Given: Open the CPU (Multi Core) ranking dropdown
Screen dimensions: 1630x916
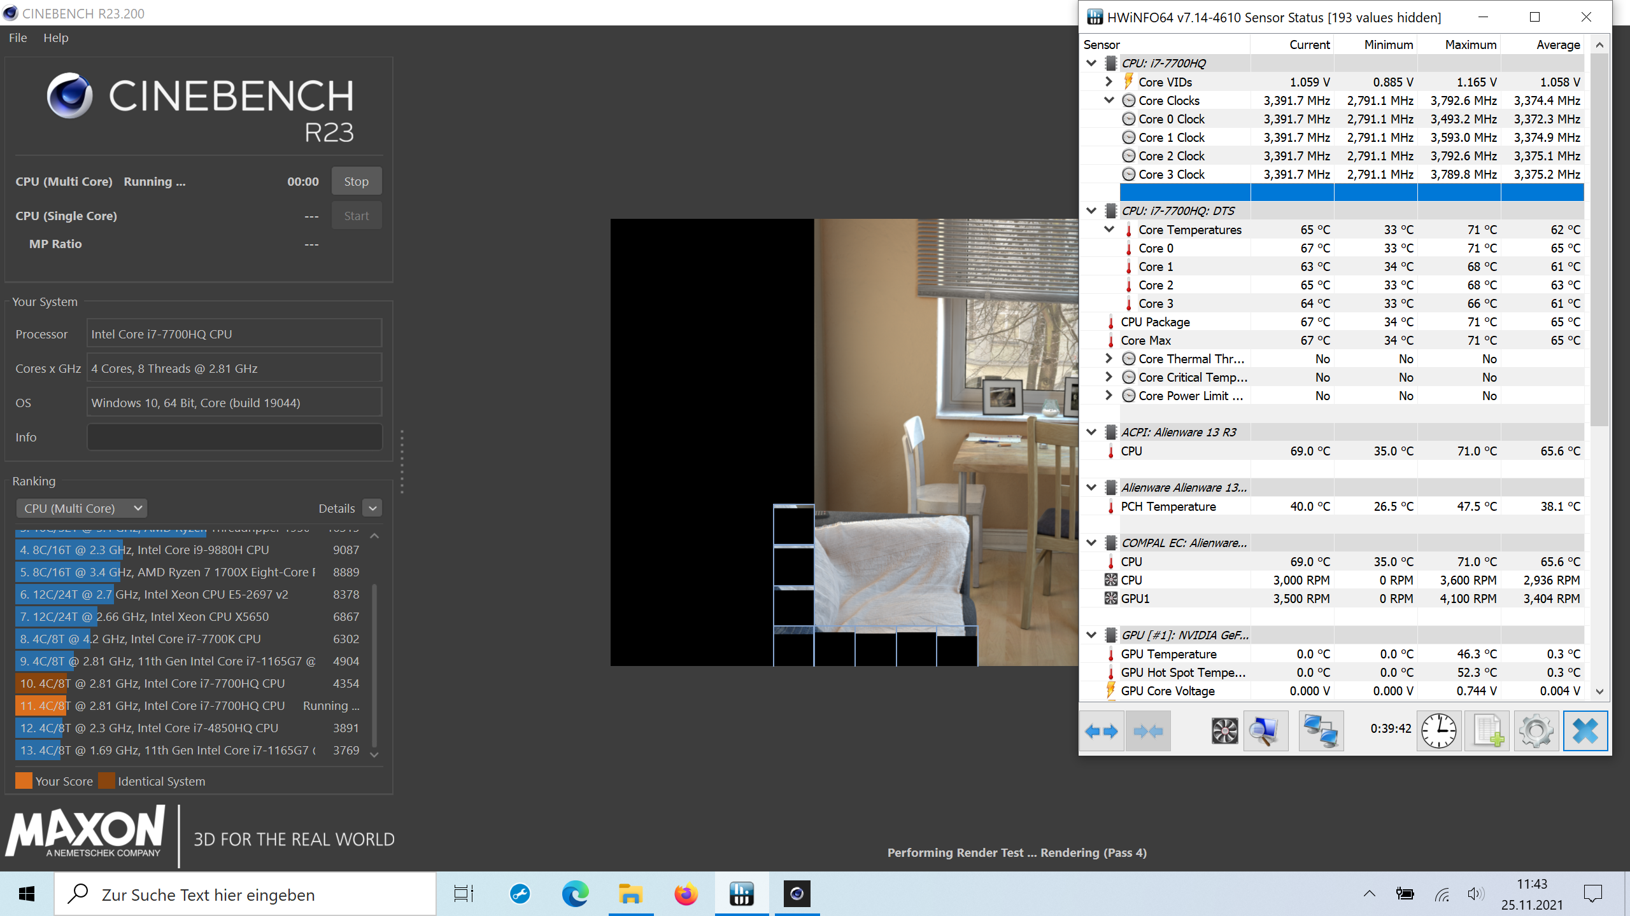Looking at the screenshot, I should click(x=81, y=508).
